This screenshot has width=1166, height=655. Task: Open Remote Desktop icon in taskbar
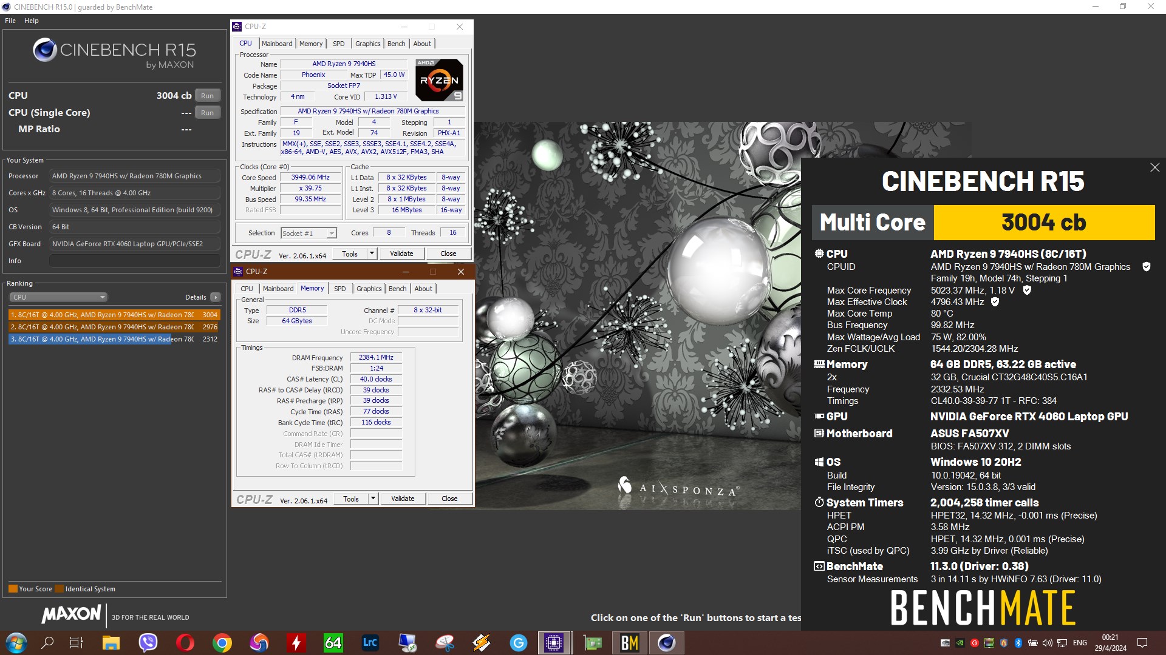(407, 643)
